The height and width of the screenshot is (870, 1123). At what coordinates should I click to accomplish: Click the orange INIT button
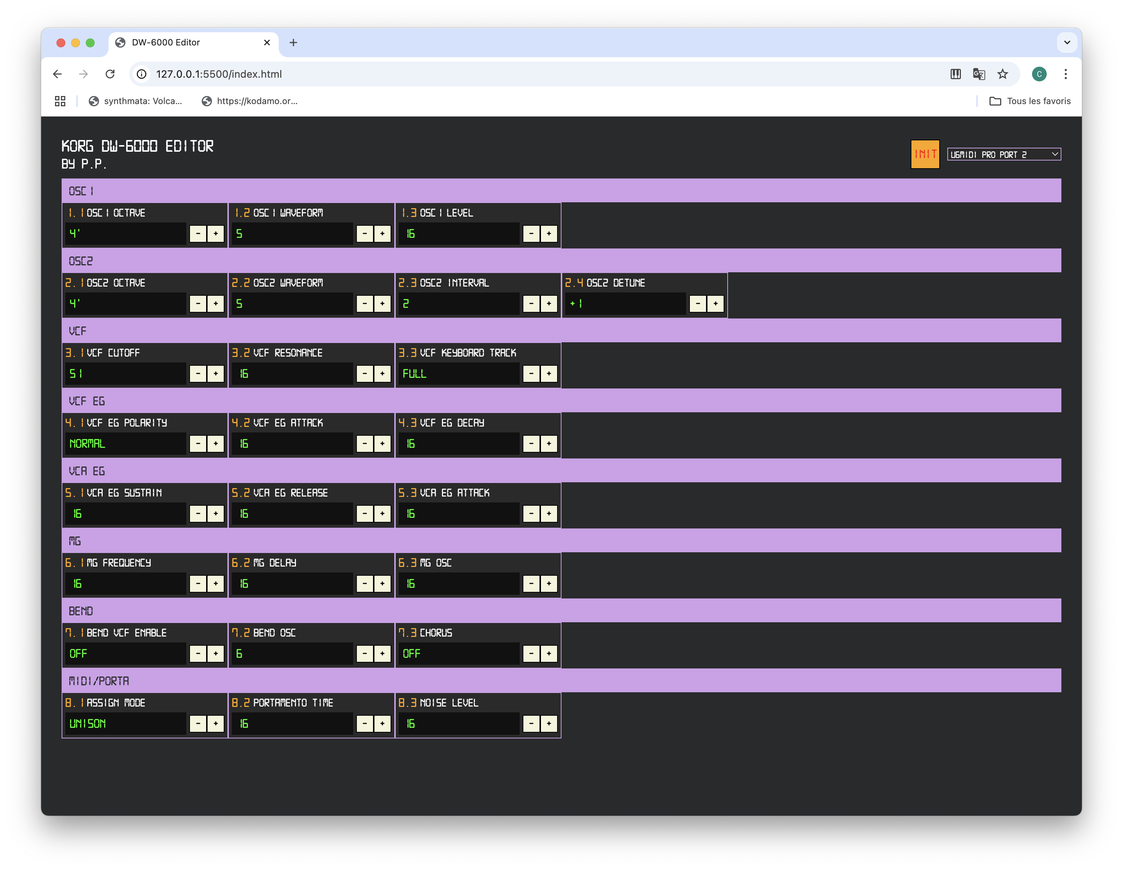[x=925, y=154]
